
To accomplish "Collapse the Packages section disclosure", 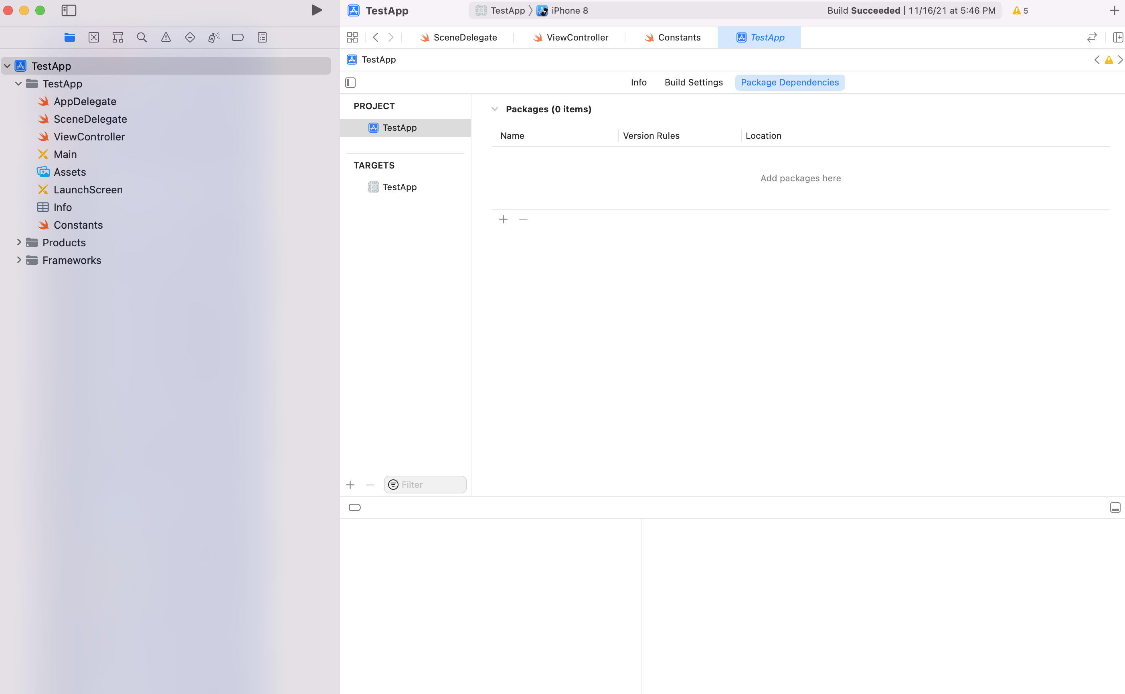I will 494,109.
